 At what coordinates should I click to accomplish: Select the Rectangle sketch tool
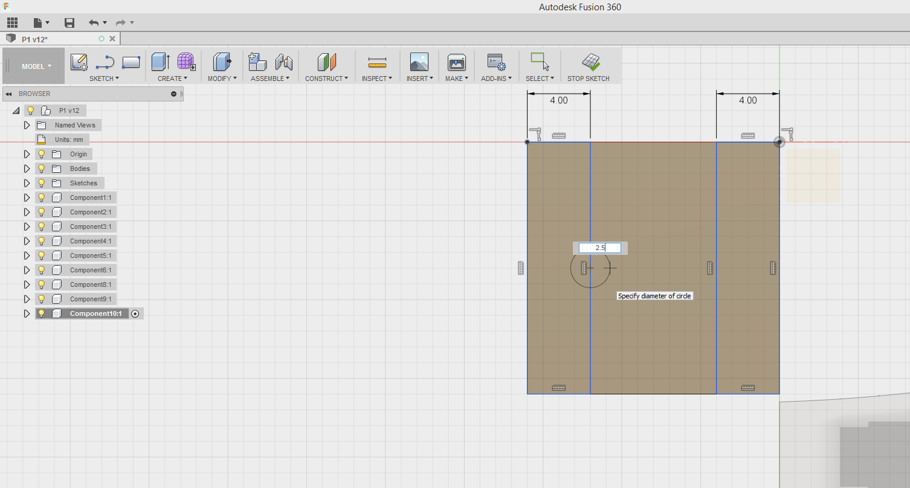pyautogui.click(x=131, y=62)
